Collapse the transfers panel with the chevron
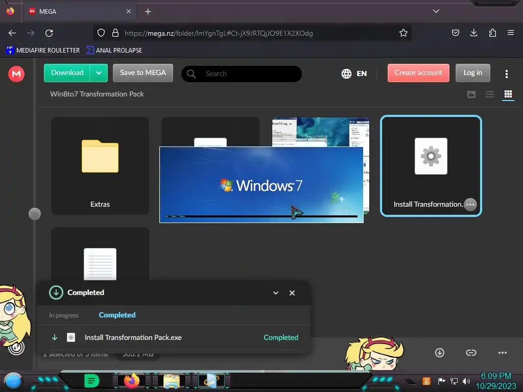Image resolution: width=523 pixels, height=392 pixels. (x=275, y=293)
